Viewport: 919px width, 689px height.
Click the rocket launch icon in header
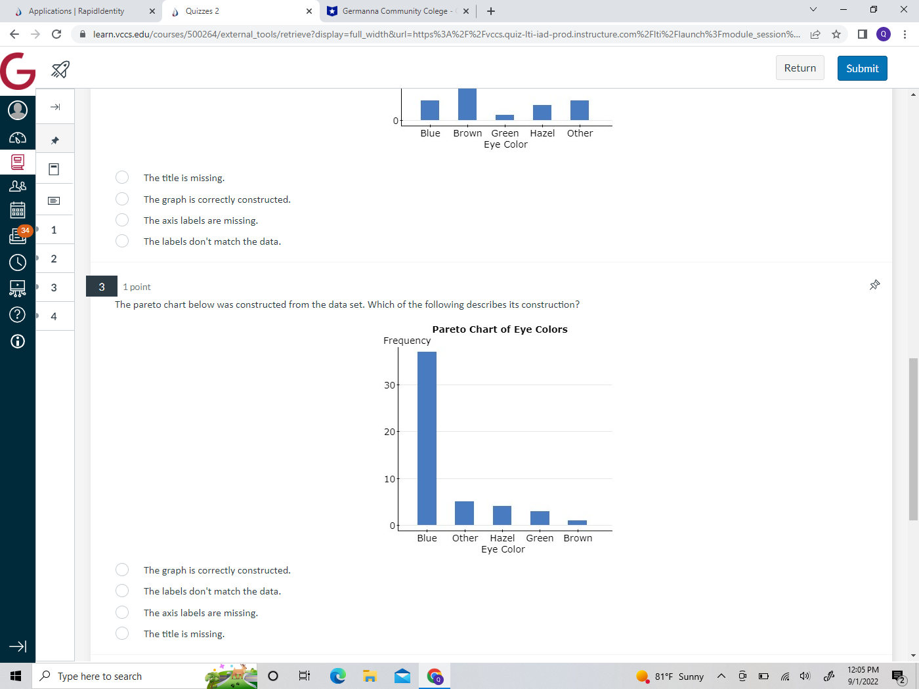(x=60, y=69)
